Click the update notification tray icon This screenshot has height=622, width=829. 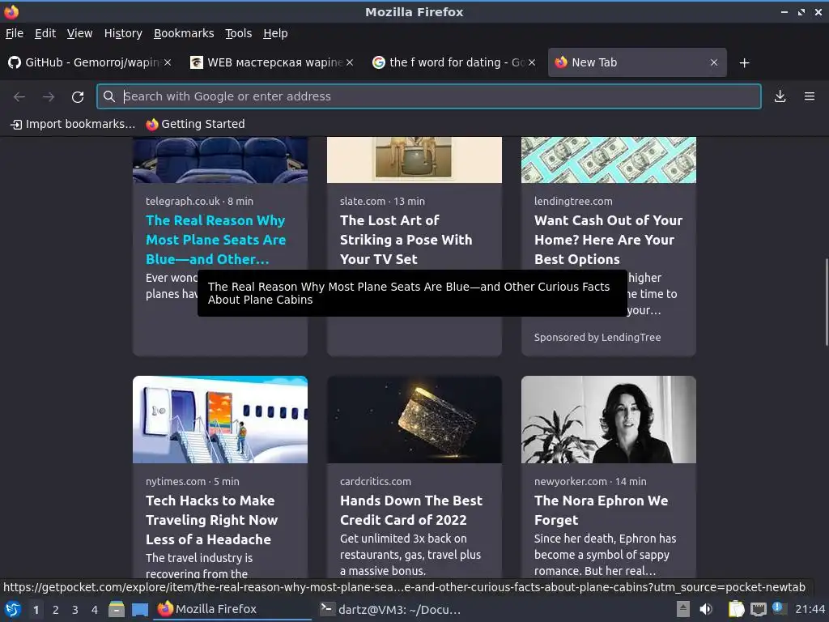(778, 608)
